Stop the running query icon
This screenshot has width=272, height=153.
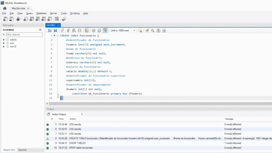pyautogui.click(x=80, y=31)
